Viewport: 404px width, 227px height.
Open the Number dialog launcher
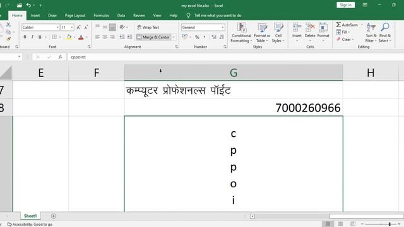point(225,47)
